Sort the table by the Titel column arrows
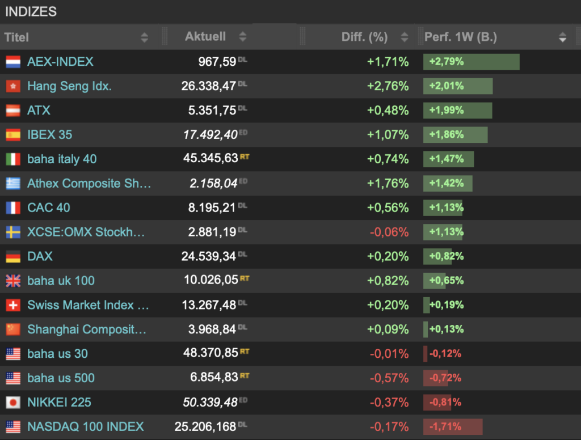581x440 pixels. 144,38
